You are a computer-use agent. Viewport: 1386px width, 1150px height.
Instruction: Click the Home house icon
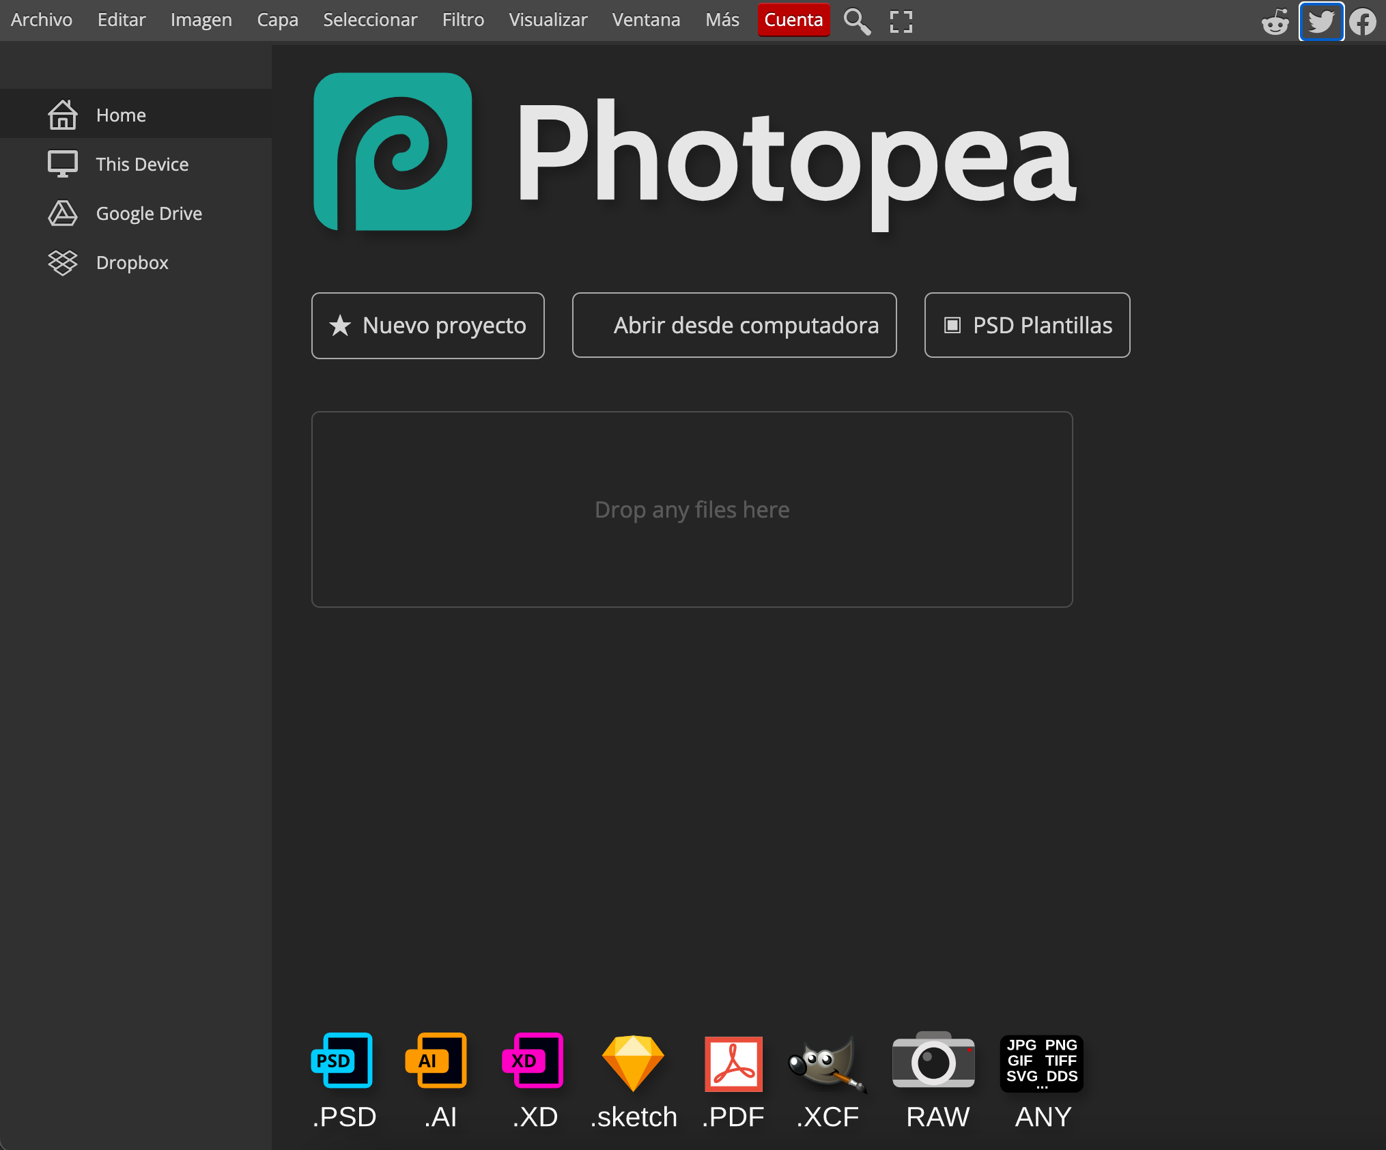(63, 115)
